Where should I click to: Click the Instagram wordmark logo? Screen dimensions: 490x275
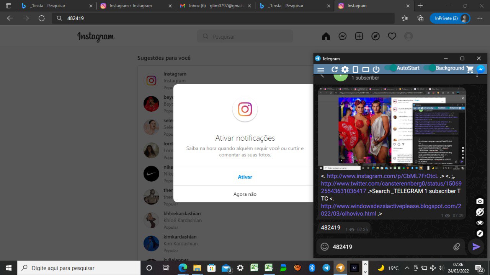[x=96, y=37]
